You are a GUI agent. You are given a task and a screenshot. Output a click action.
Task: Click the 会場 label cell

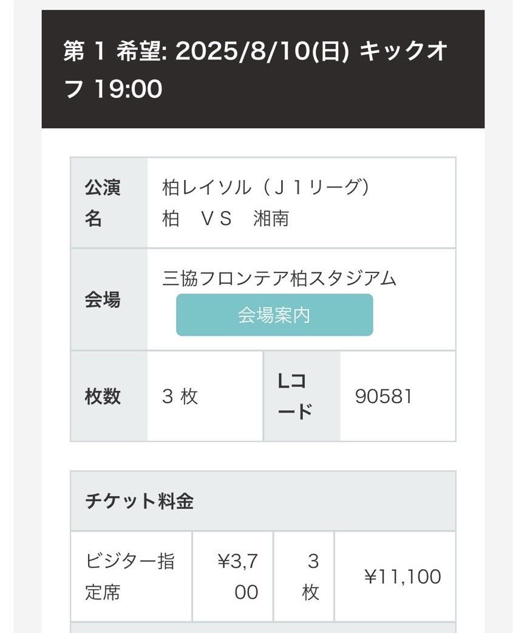pos(109,300)
